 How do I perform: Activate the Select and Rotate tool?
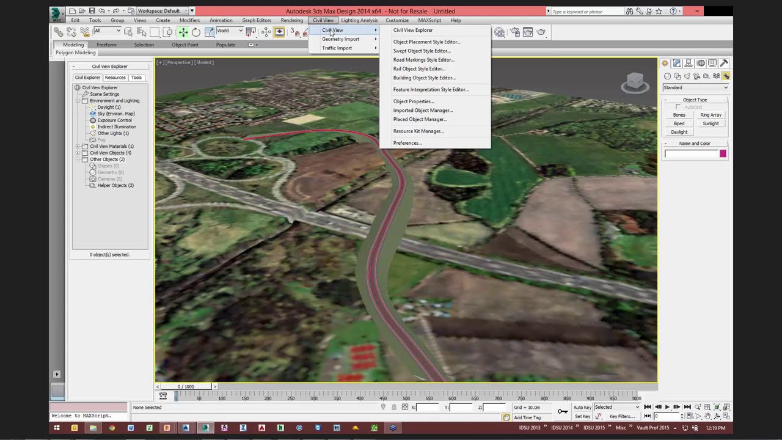(196, 32)
